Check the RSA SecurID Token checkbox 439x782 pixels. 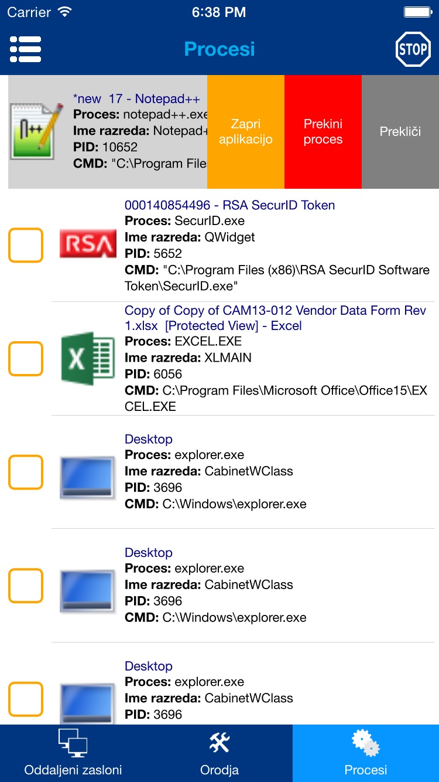coord(26,245)
